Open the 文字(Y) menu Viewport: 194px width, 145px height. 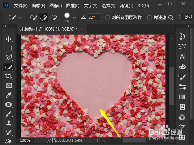90,6
